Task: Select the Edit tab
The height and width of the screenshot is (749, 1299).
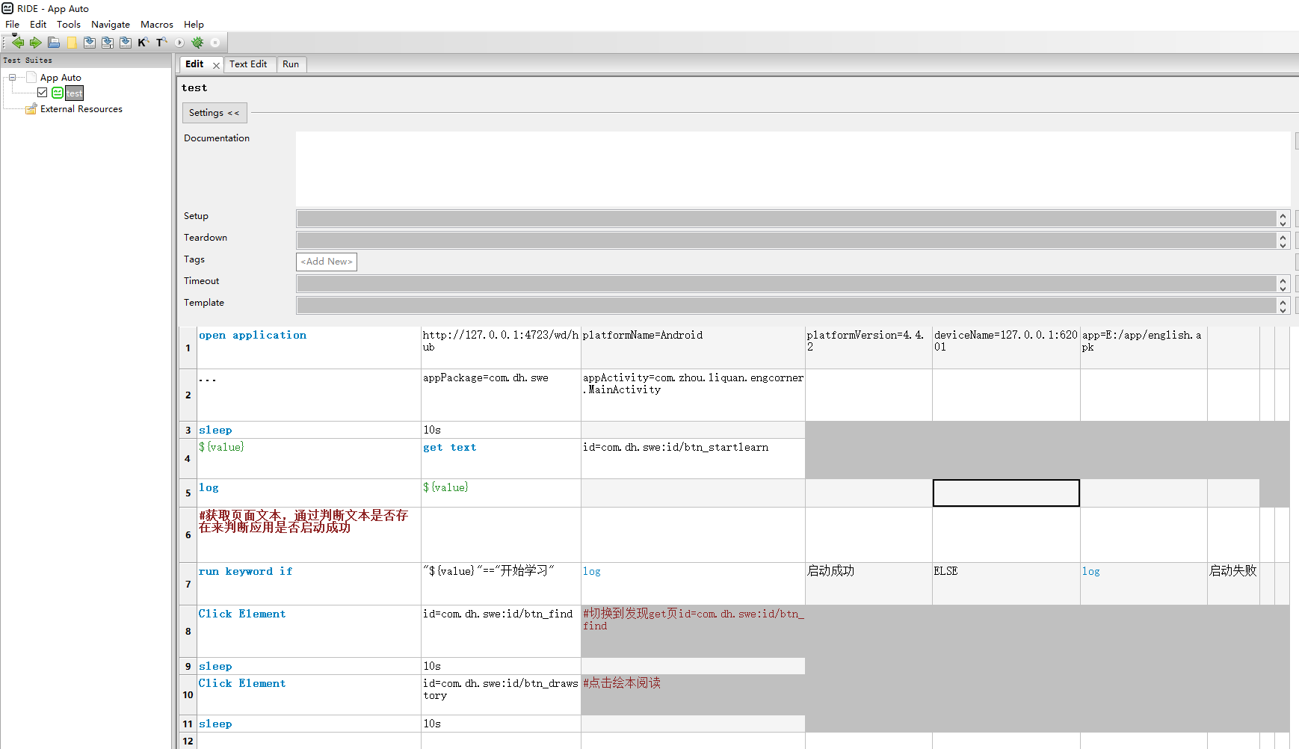Action: tap(194, 64)
